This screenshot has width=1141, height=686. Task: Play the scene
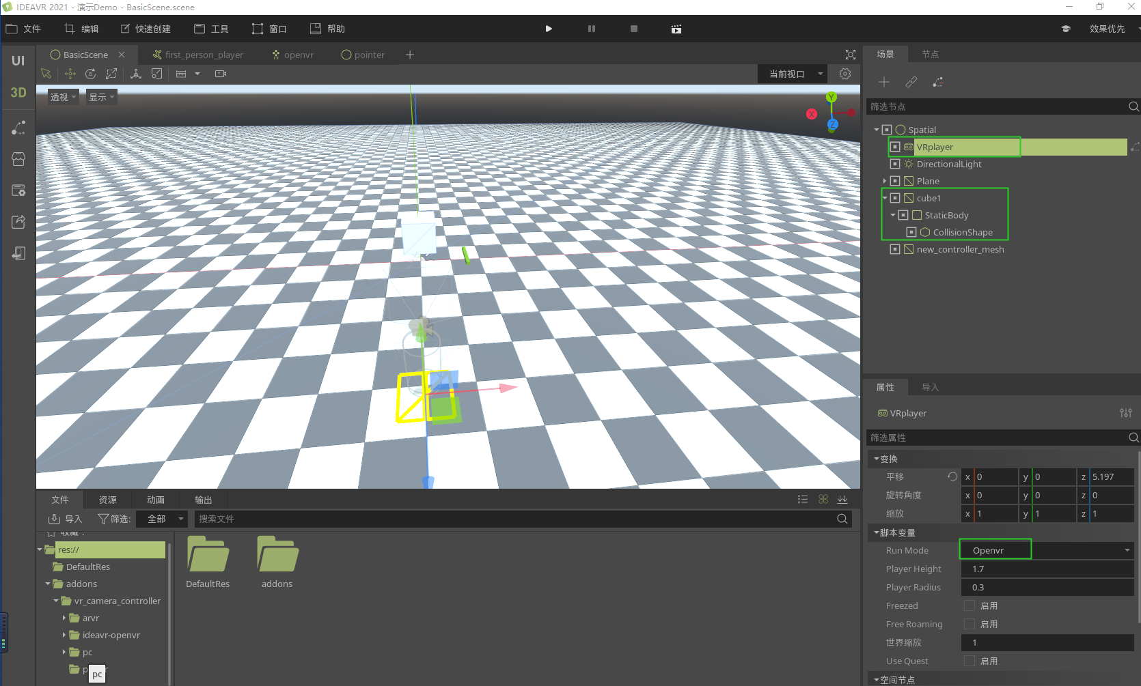click(549, 29)
